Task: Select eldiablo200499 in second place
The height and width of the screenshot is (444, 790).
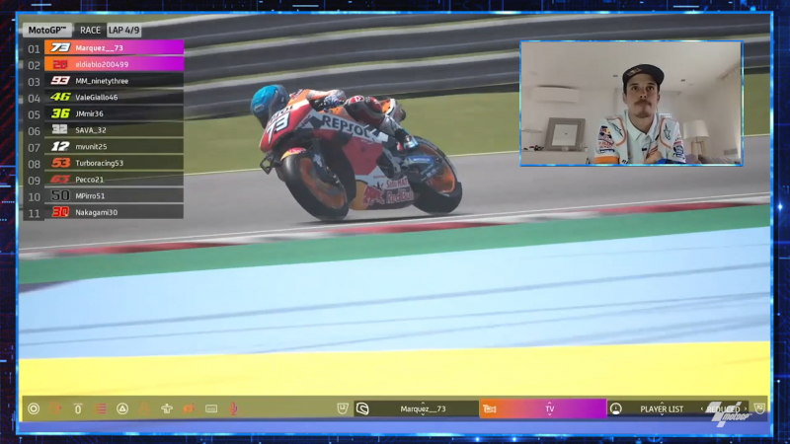Action: pyautogui.click(x=114, y=64)
